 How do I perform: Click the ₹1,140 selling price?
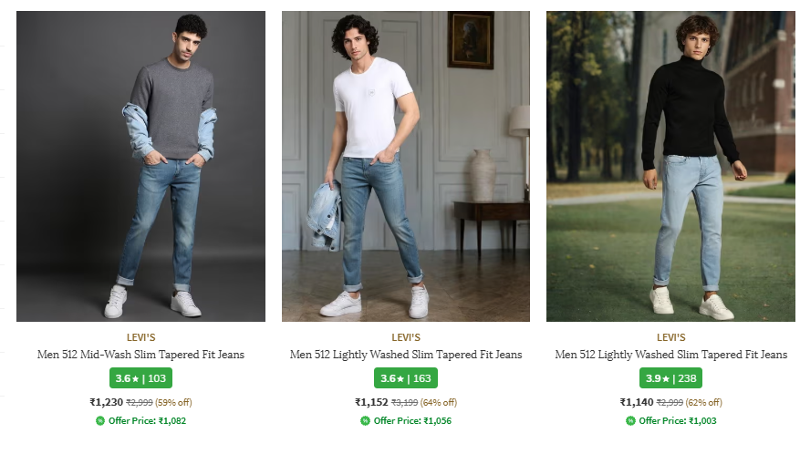coord(637,402)
